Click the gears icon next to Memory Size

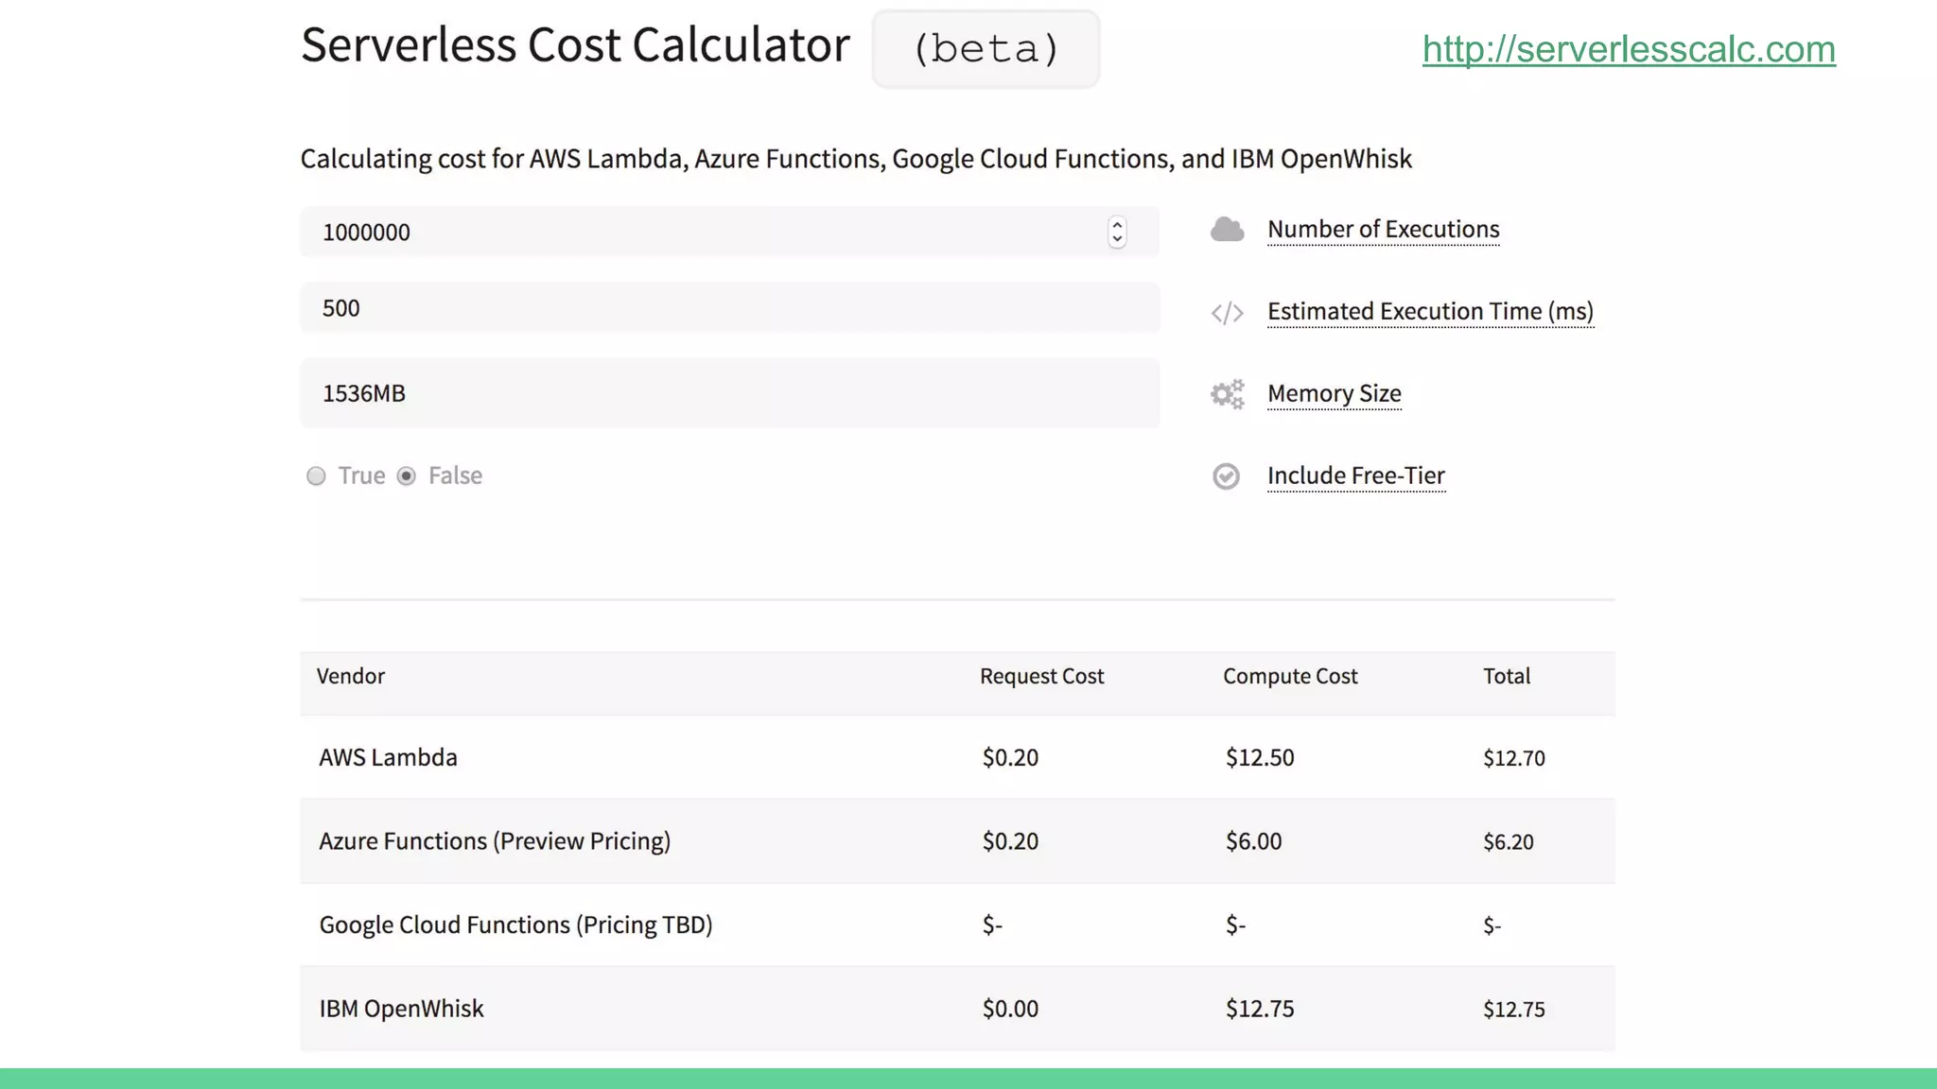(1227, 394)
